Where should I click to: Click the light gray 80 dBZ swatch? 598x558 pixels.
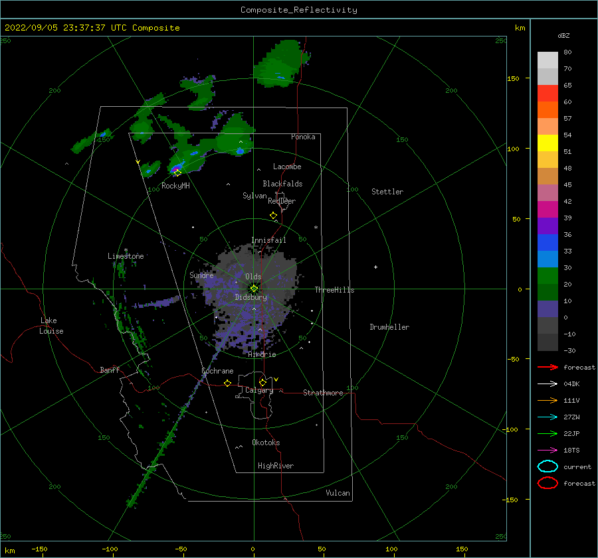click(x=548, y=60)
